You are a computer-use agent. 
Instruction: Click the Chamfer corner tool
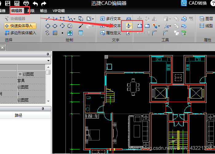[x=165, y=33]
